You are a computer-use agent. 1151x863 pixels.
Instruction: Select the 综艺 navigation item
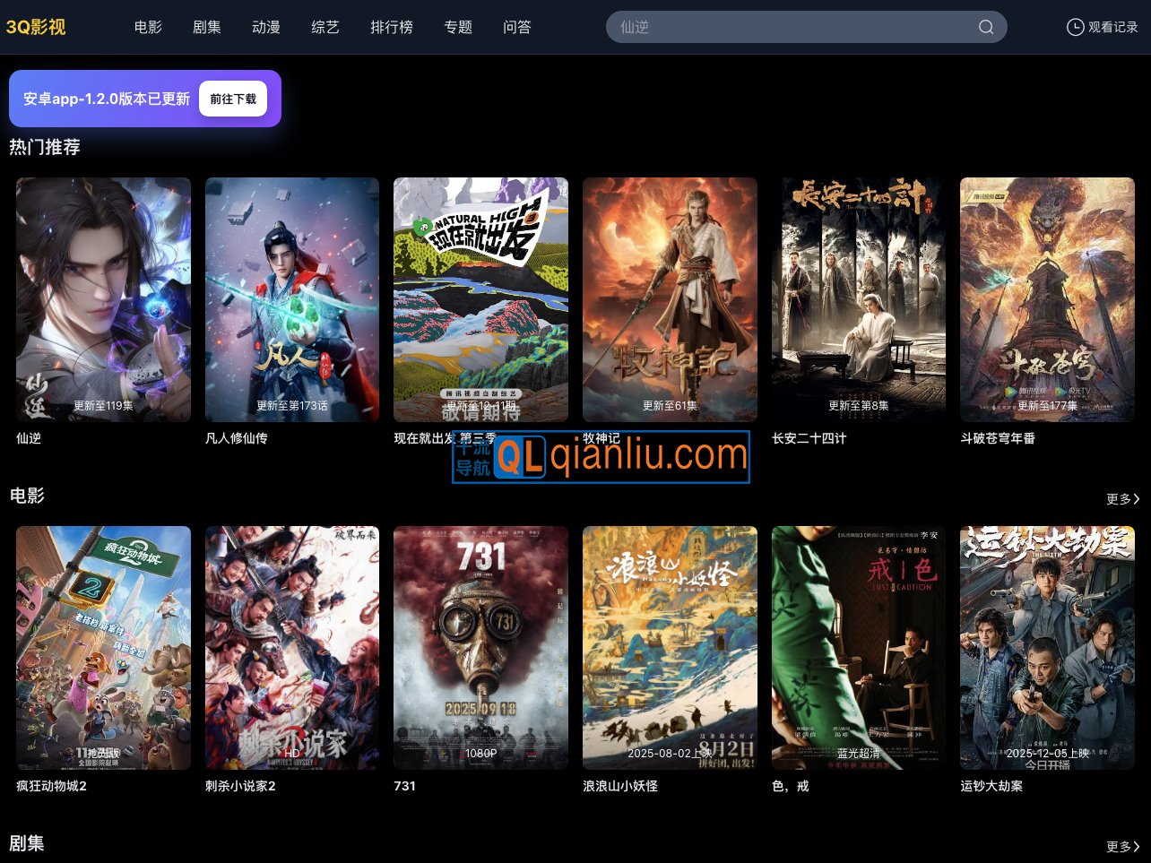click(x=325, y=27)
